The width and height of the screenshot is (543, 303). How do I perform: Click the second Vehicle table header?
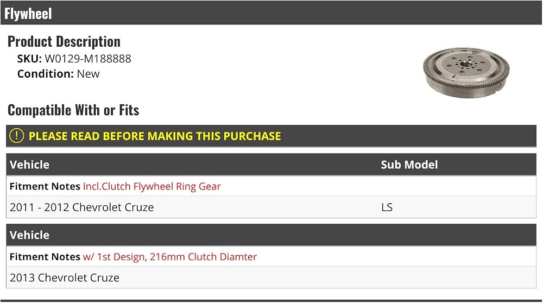[x=29, y=235]
